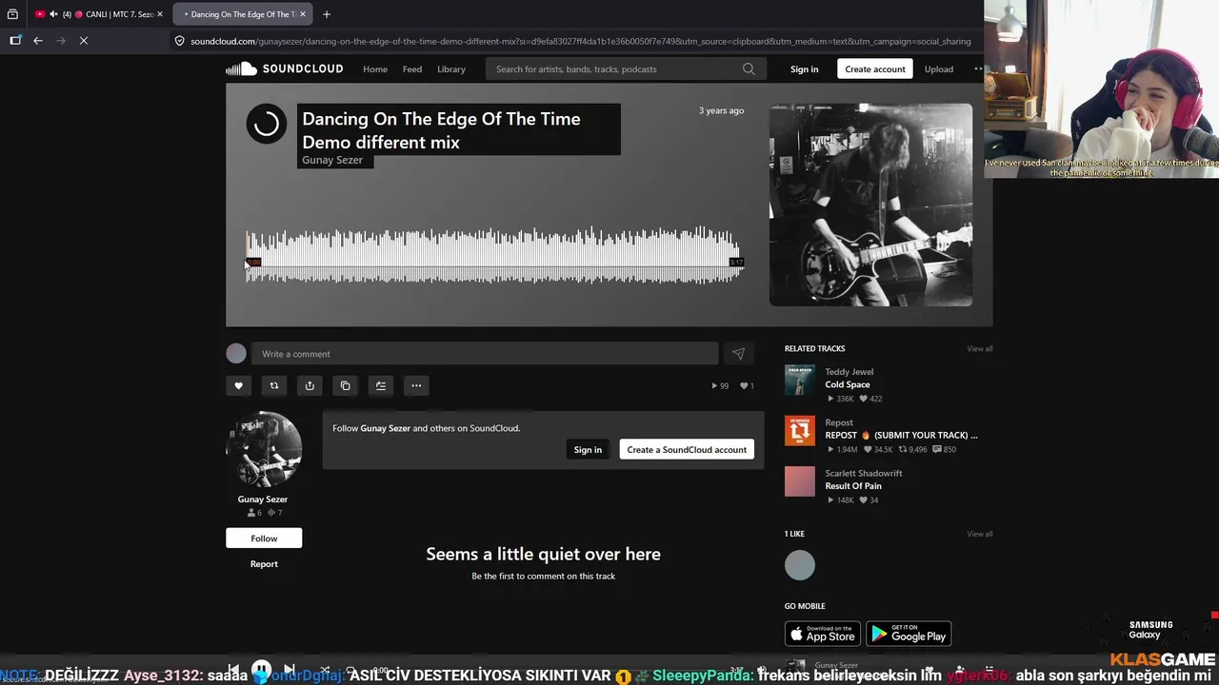The height and width of the screenshot is (685, 1219).
Task: Copy the track link icon
Action: (345, 385)
